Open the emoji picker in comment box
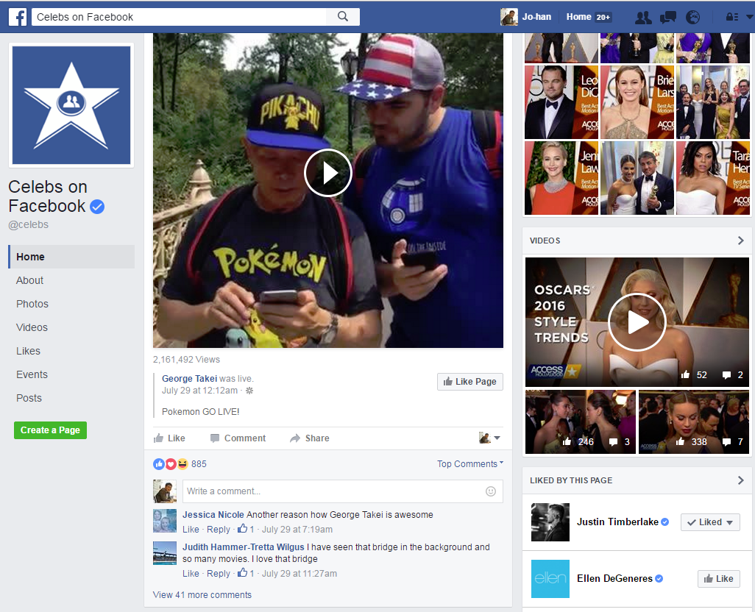 (491, 491)
